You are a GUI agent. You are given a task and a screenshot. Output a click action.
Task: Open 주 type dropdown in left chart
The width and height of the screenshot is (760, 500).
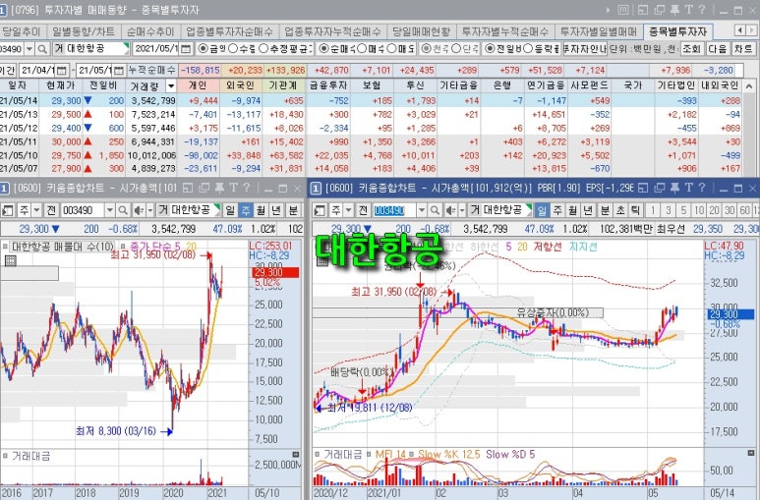click(x=36, y=210)
